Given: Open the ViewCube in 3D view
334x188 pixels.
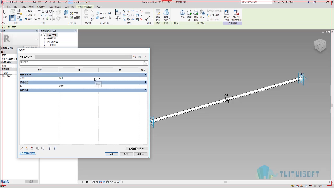Looking at the screenshot, I should (320, 45).
